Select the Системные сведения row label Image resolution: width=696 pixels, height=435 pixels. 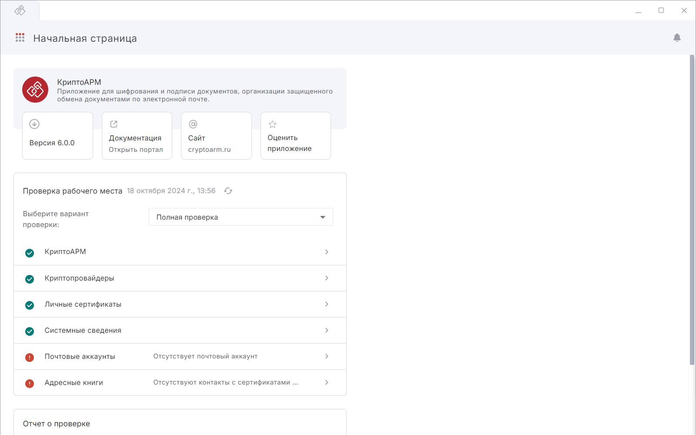coord(83,330)
